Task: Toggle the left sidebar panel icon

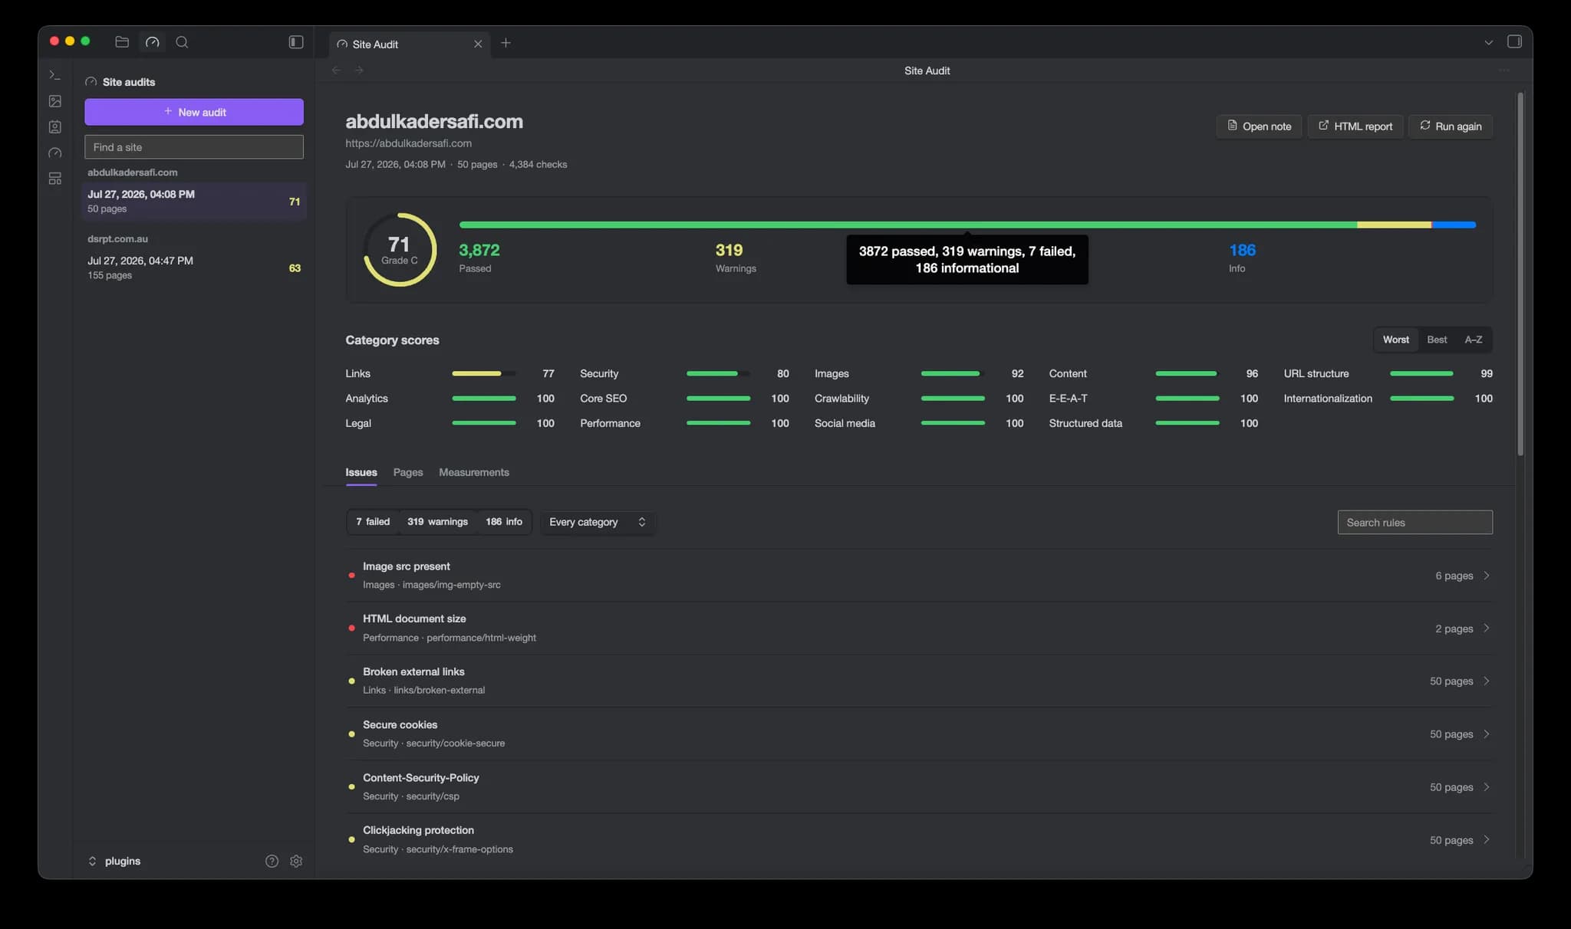Action: (296, 42)
